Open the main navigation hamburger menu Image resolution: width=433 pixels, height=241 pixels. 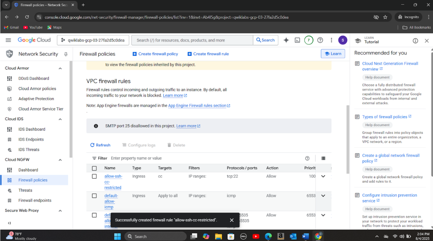click(x=8, y=40)
